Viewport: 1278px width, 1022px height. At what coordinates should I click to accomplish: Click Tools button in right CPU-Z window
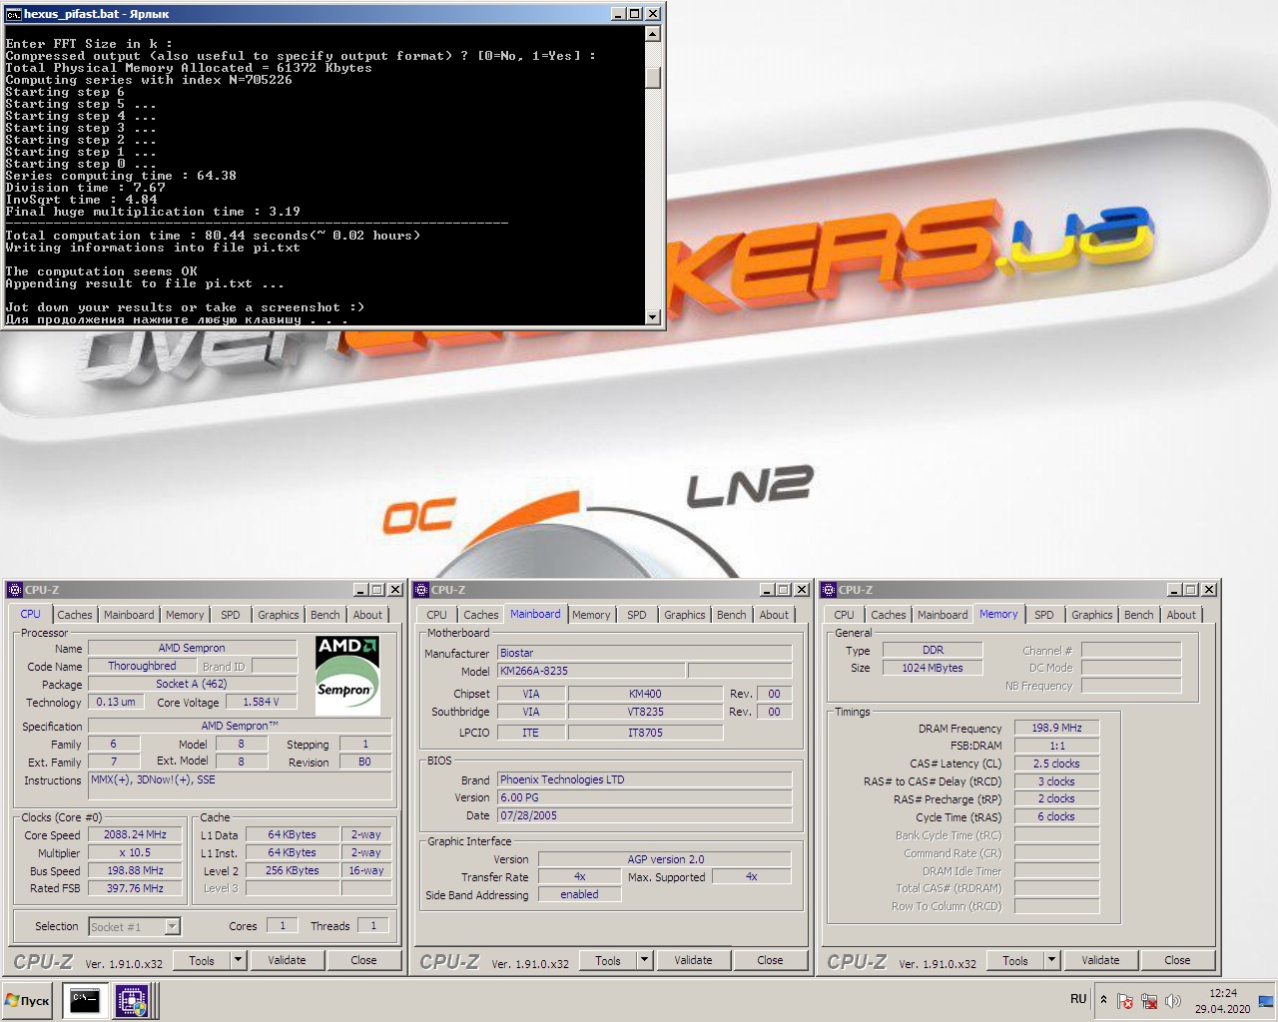click(1015, 960)
